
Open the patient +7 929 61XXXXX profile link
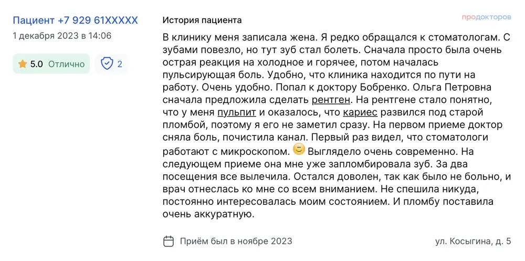pos(75,20)
